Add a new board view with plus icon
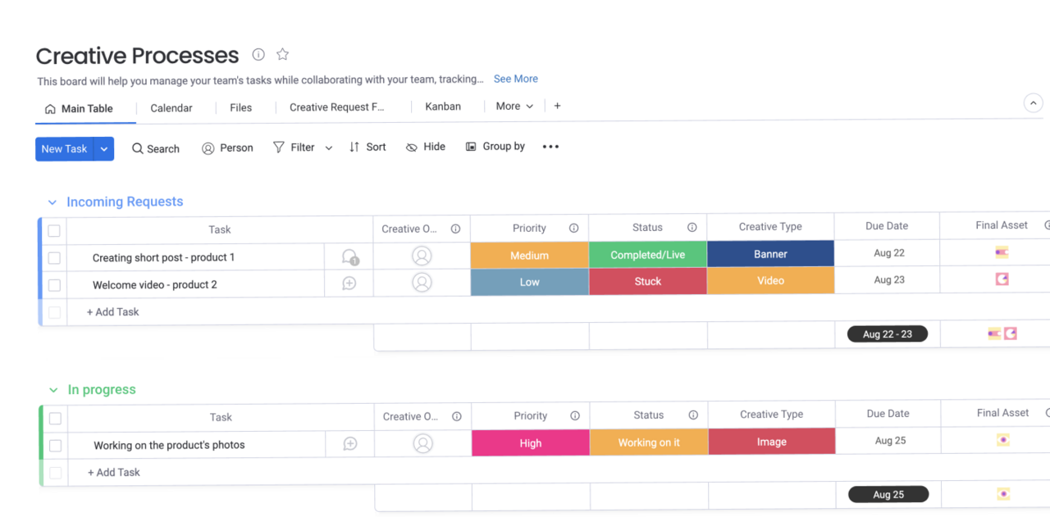The image size is (1050, 517). click(x=558, y=107)
